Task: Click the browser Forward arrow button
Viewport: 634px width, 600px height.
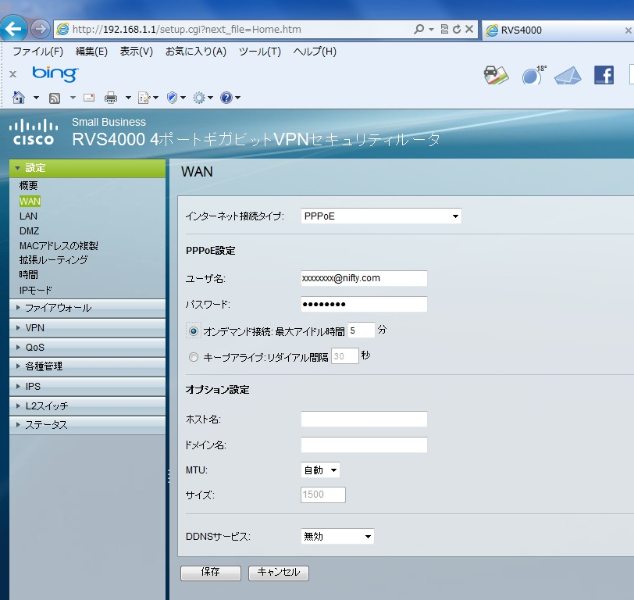Action: [x=40, y=29]
